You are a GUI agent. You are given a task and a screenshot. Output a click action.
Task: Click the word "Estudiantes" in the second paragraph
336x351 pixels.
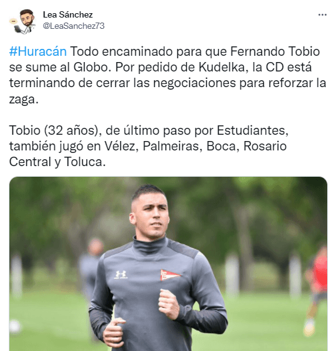tap(253, 130)
